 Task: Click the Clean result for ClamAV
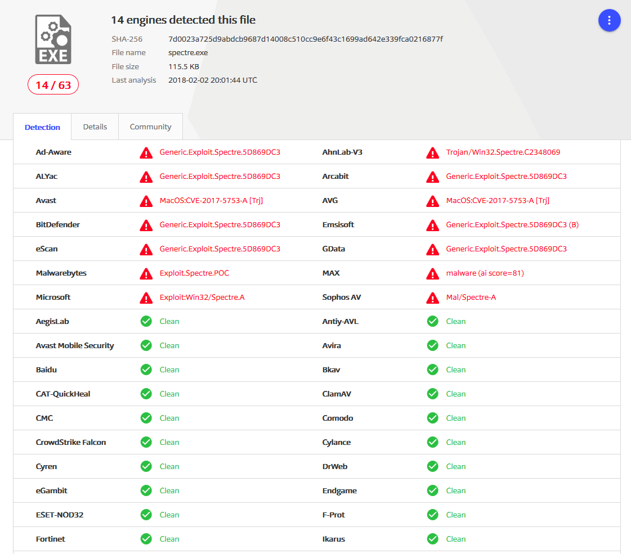pos(455,394)
